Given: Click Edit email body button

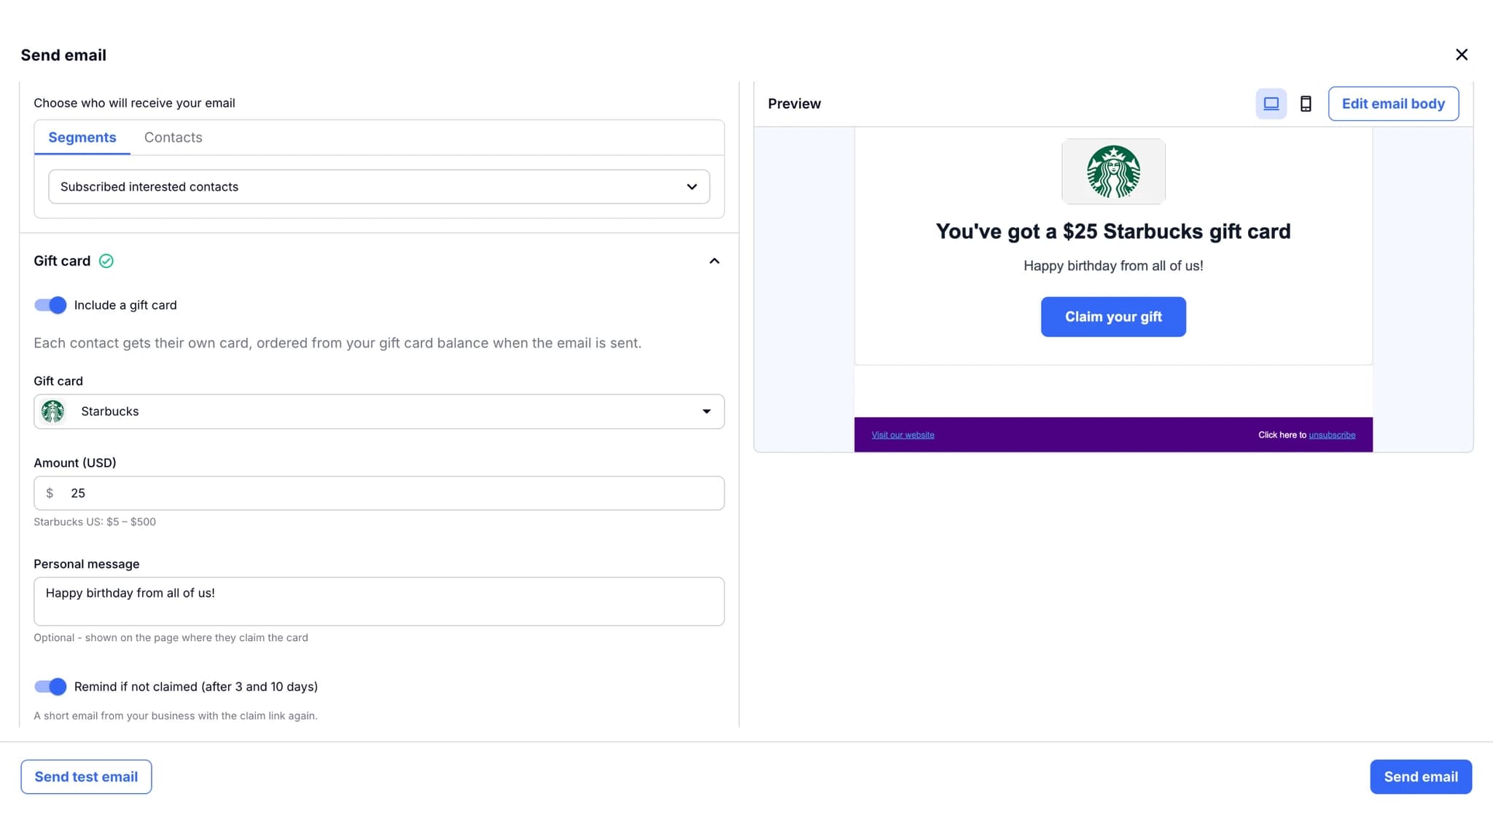Looking at the screenshot, I should click(1393, 103).
